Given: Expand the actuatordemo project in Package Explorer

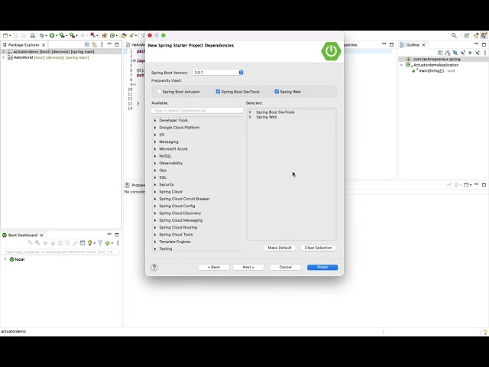Looking at the screenshot, I should [4, 51].
